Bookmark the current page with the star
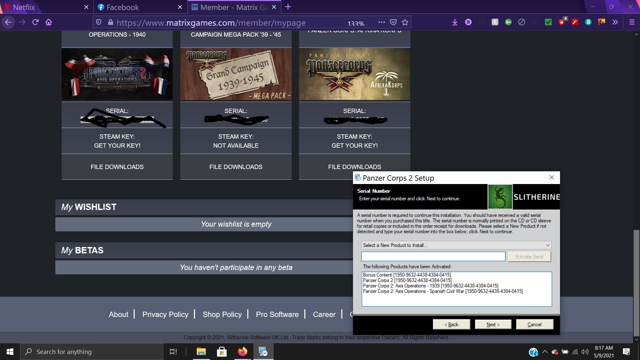The width and height of the screenshot is (640, 360). pyautogui.click(x=405, y=22)
